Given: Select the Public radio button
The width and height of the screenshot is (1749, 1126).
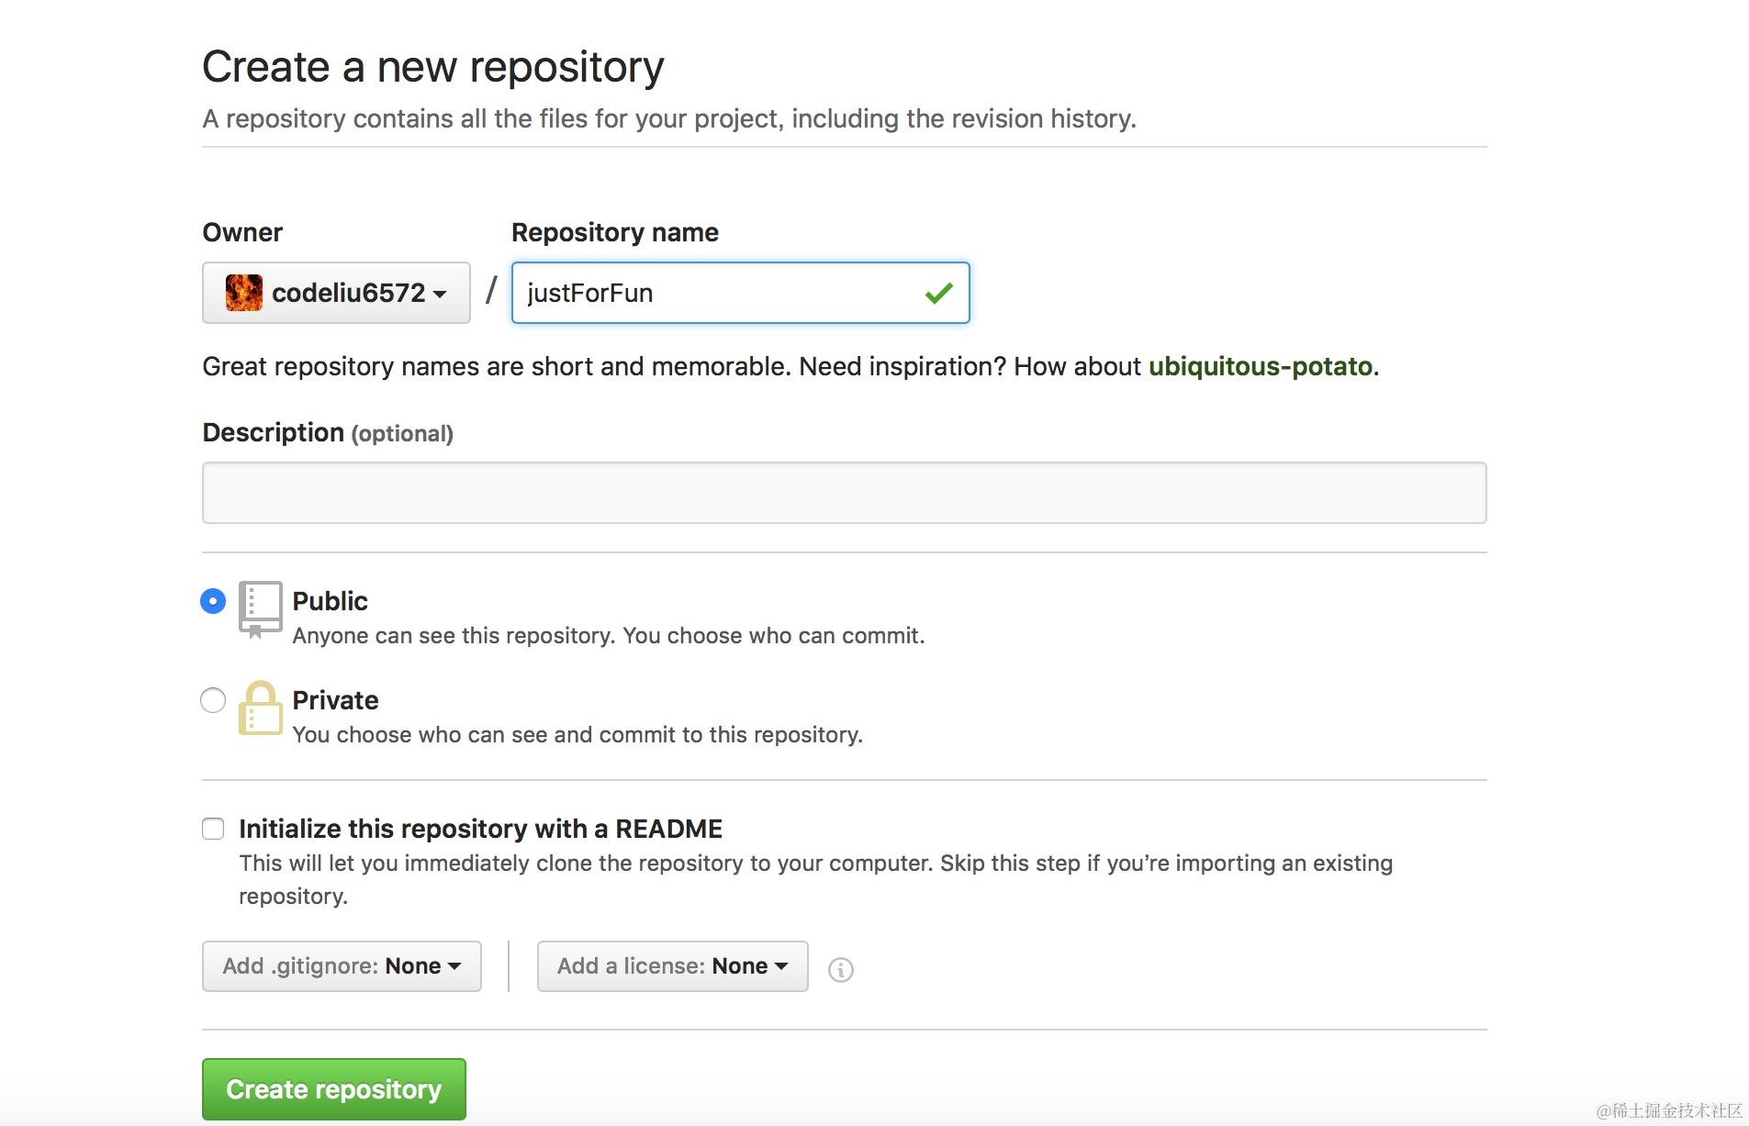Looking at the screenshot, I should tap(213, 601).
